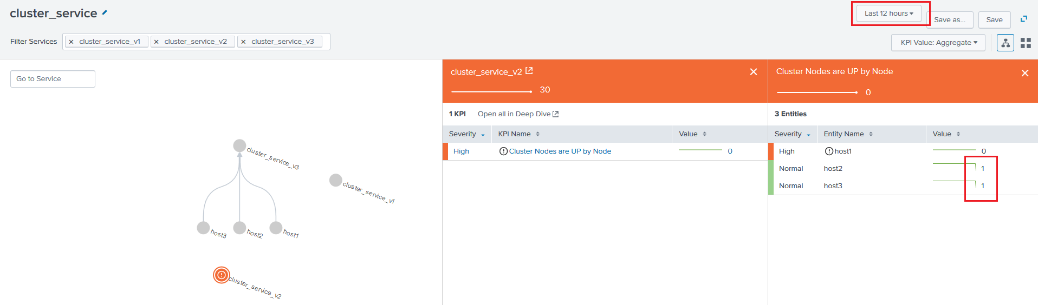The width and height of the screenshot is (1038, 305).
Task: Select the alerting cluster_service_v2 node
Action: tap(221, 275)
